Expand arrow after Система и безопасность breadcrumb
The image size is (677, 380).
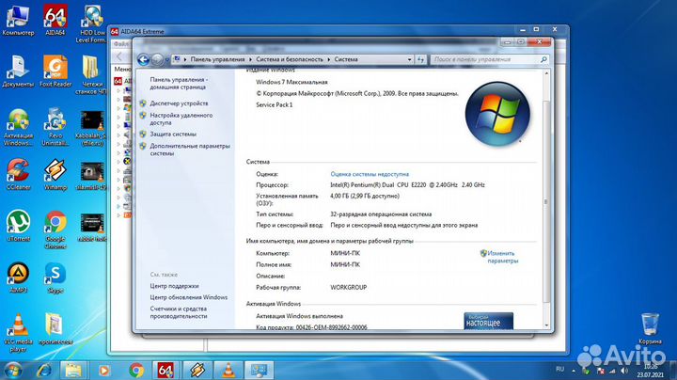[328, 59]
